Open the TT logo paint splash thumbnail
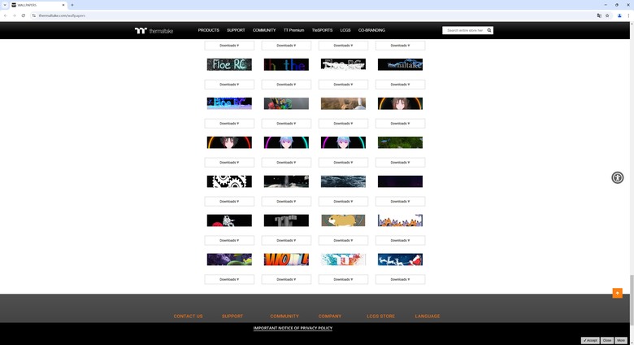Screen dimensions: 634x345 tap(343, 260)
